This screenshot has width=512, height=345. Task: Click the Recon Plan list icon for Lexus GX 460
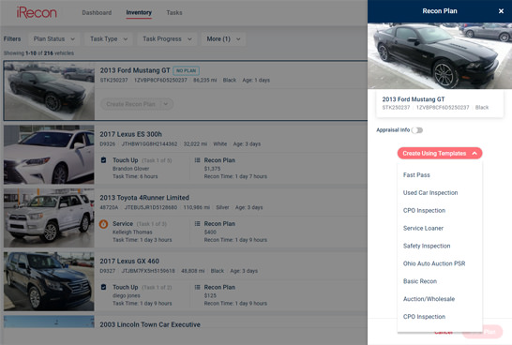click(197, 287)
